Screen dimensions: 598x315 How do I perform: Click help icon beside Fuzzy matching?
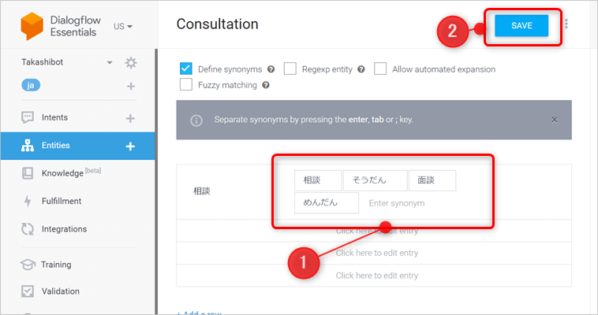click(266, 85)
